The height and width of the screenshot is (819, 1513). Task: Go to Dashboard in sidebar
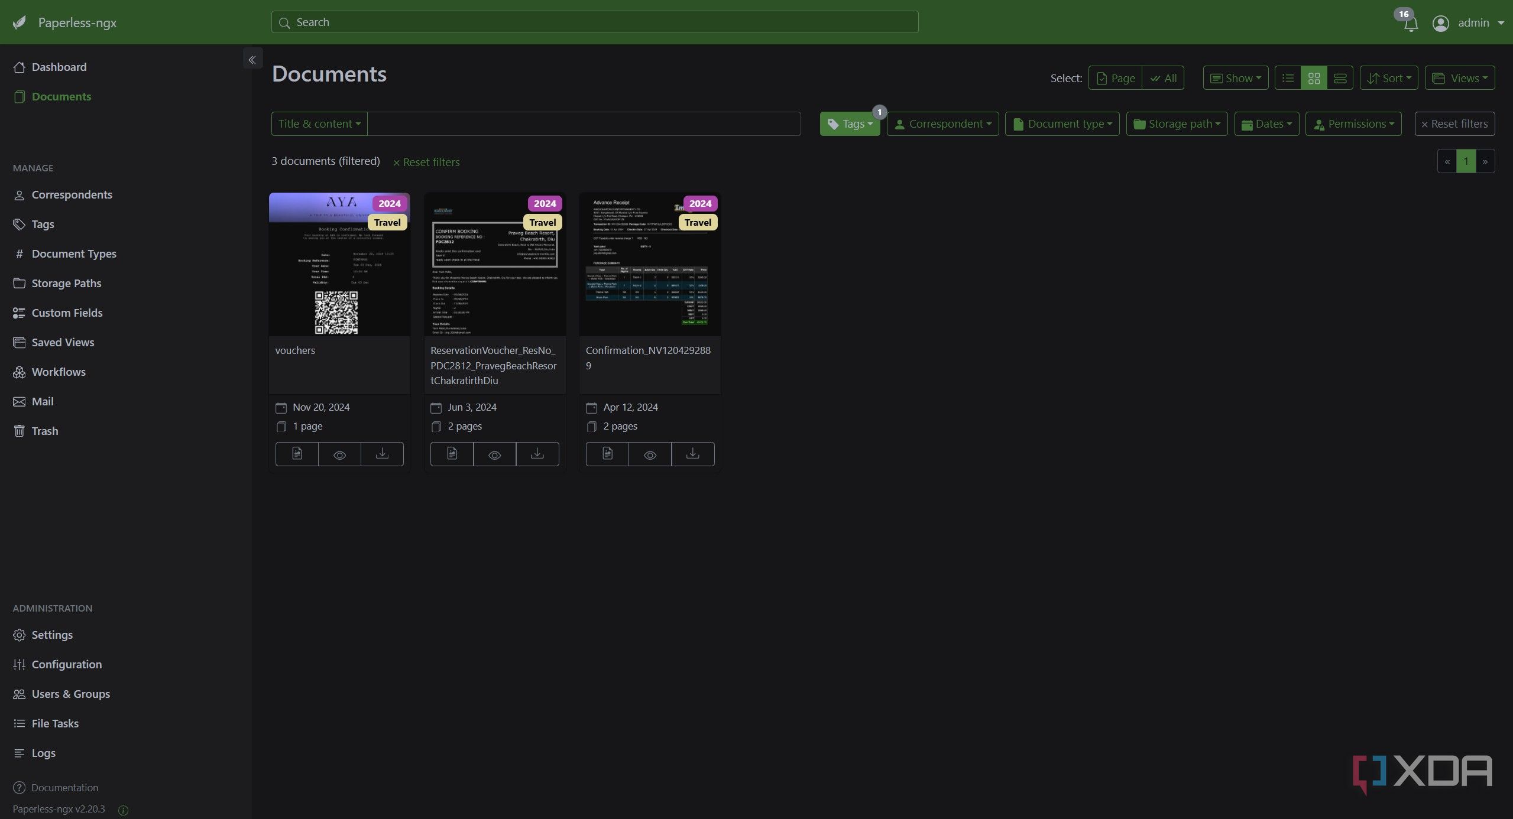click(x=59, y=67)
